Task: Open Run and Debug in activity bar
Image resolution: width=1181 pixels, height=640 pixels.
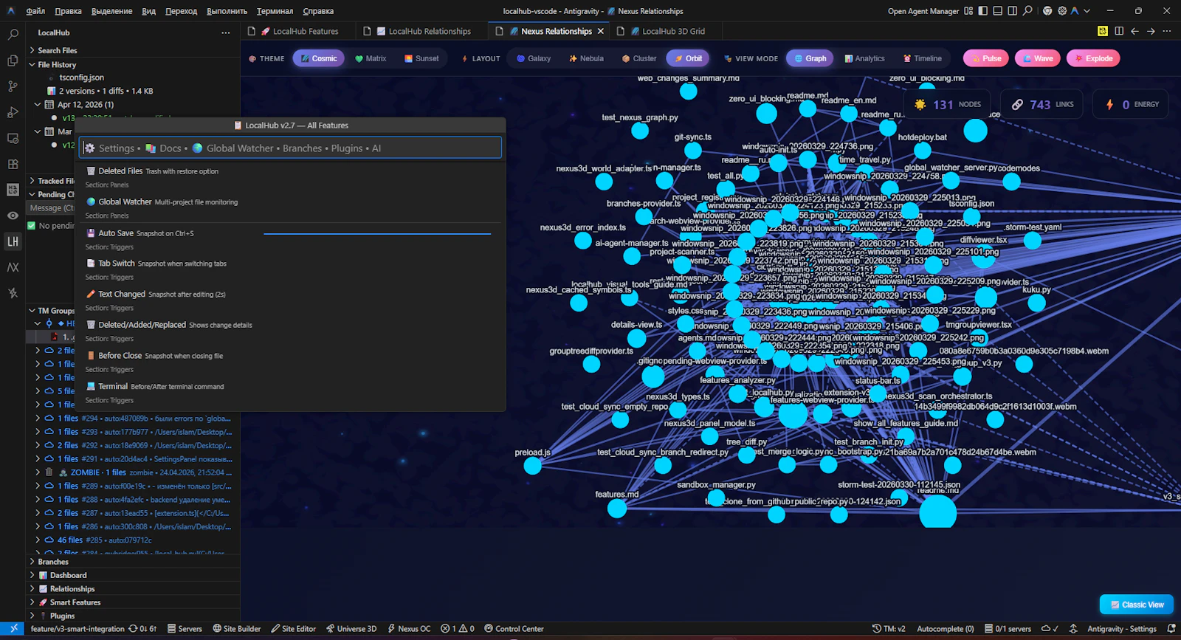Action: click(13, 112)
